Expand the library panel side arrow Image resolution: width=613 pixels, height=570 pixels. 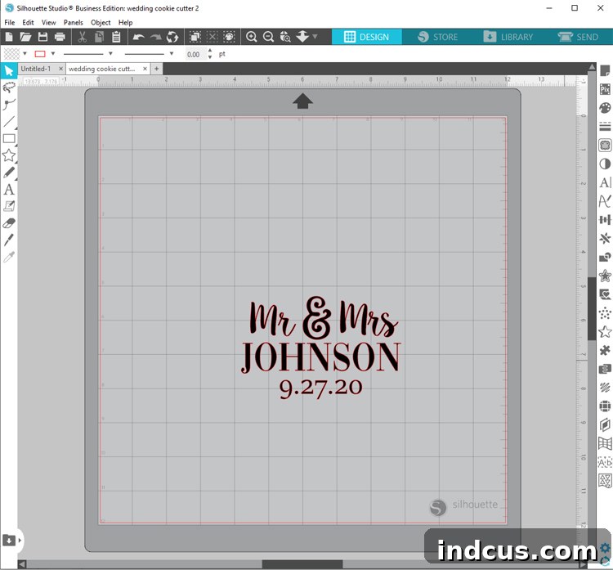click(x=20, y=541)
